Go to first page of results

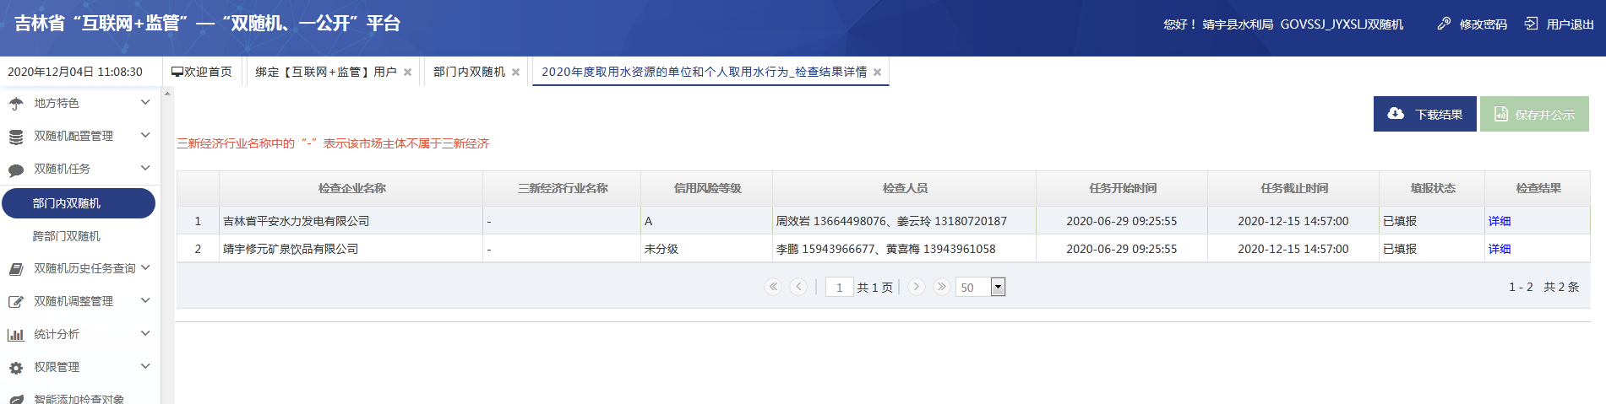(x=773, y=287)
